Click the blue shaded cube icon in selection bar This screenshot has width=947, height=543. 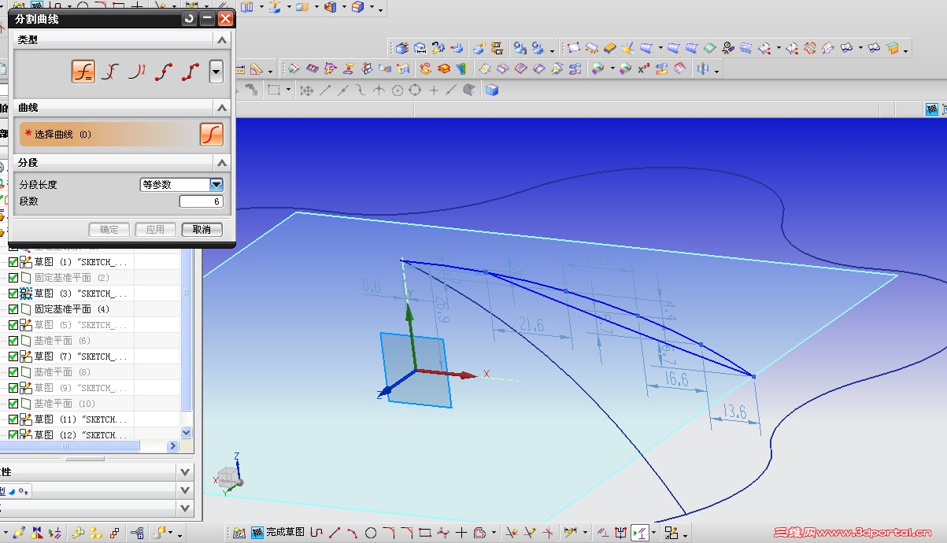pyautogui.click(x=492, y=90)
